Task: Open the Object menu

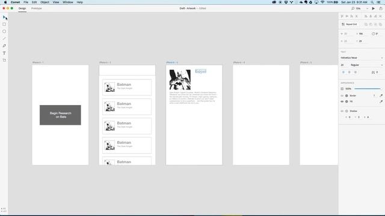Action: tap(45, 2)
